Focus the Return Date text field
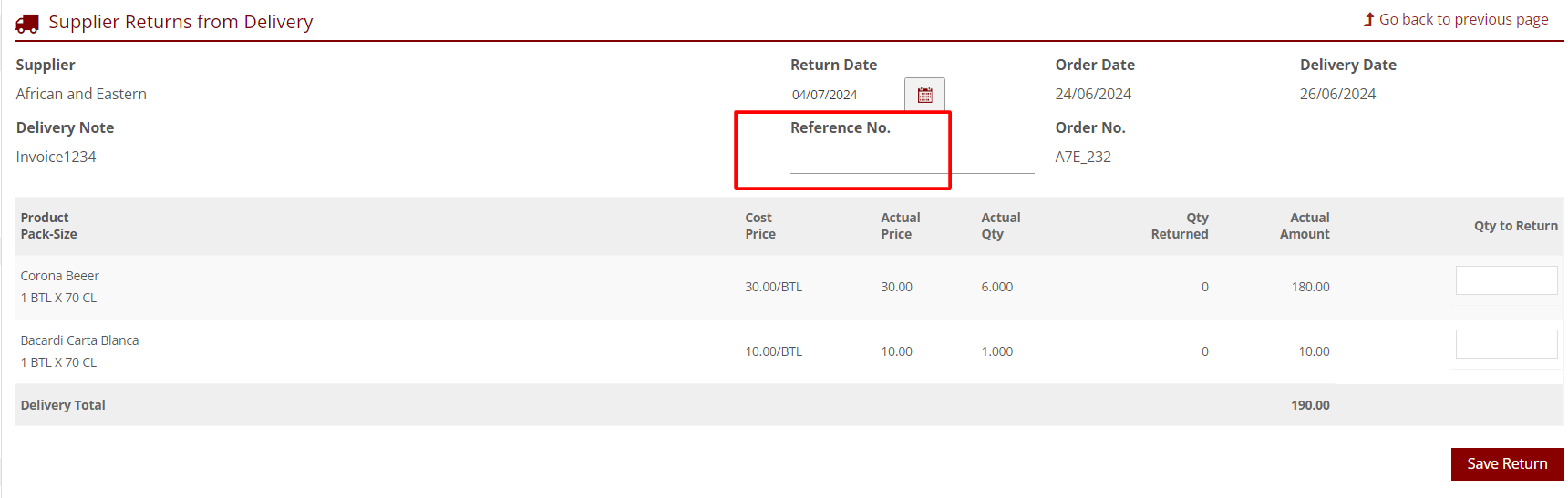Screen dimensions: 1568x498 pyautogui.click(x=844, y=95)
